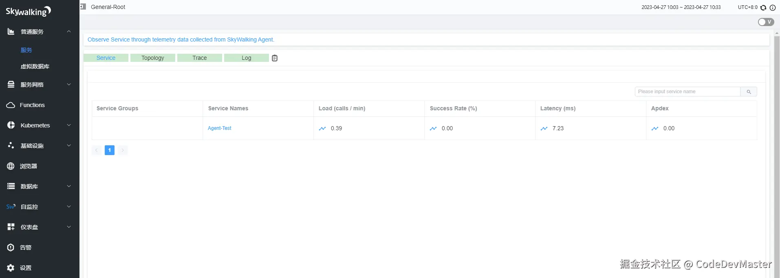
Task: Expand the 基础设施 menu chevron
Action: coord(69,145)
